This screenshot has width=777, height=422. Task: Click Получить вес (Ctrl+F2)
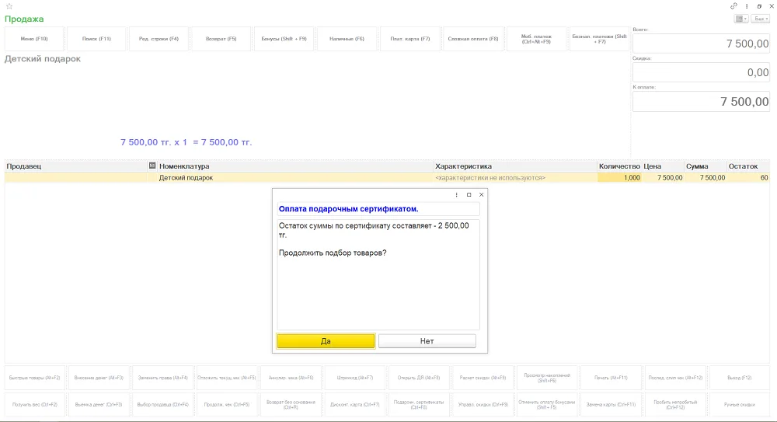[35, 405]
